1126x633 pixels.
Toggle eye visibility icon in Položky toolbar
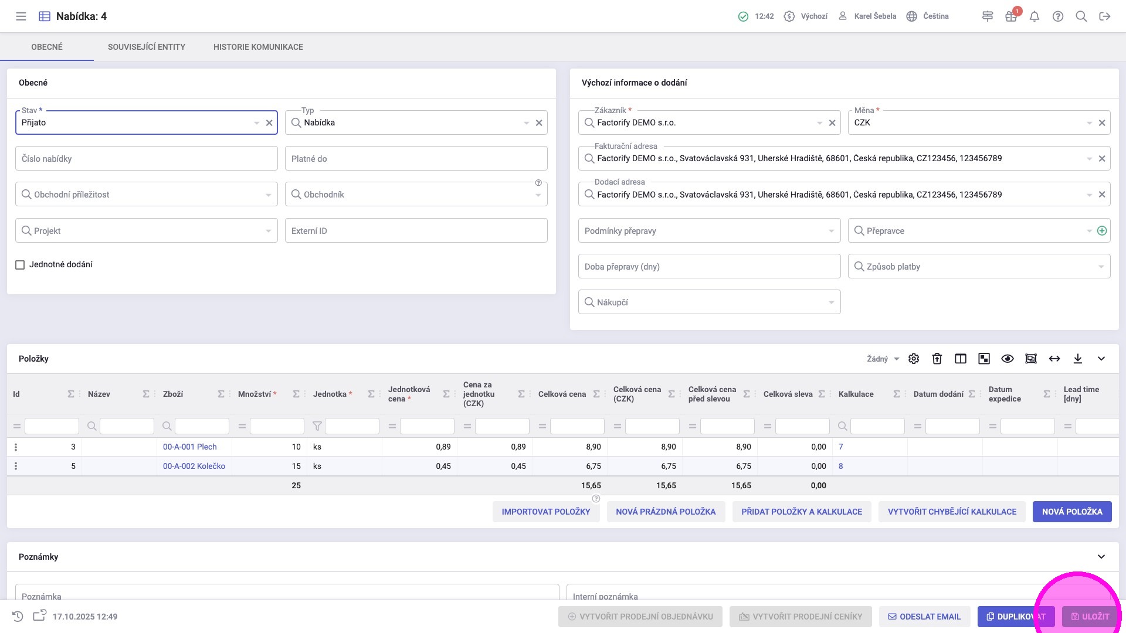pyautogui.click(x=1008, y=359)
